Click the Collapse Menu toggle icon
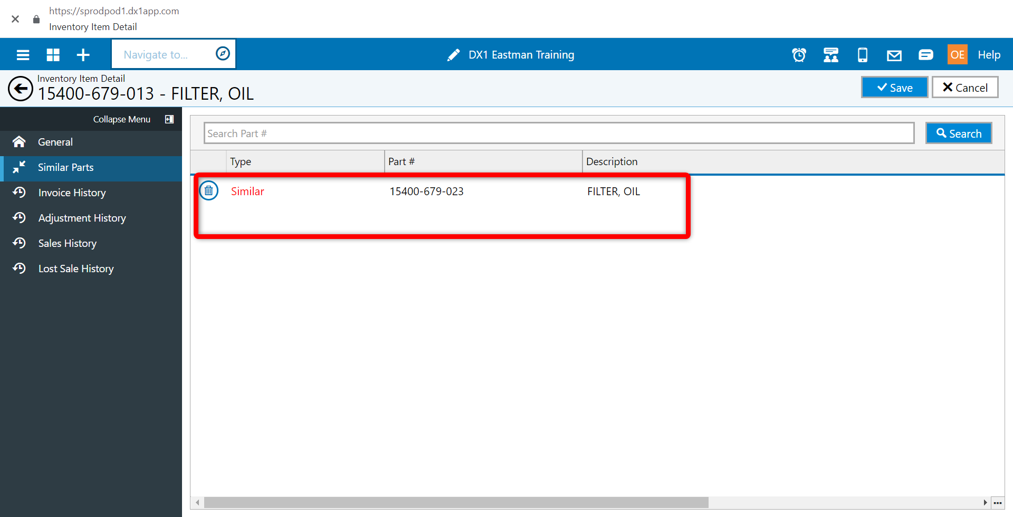 click(x=169, y=119)
